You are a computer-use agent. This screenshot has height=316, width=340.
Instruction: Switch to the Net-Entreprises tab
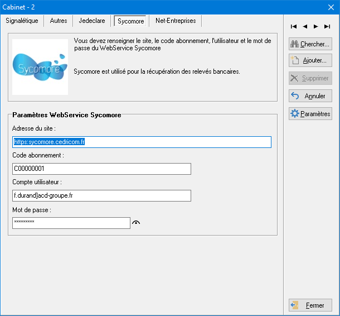point(176,21)
